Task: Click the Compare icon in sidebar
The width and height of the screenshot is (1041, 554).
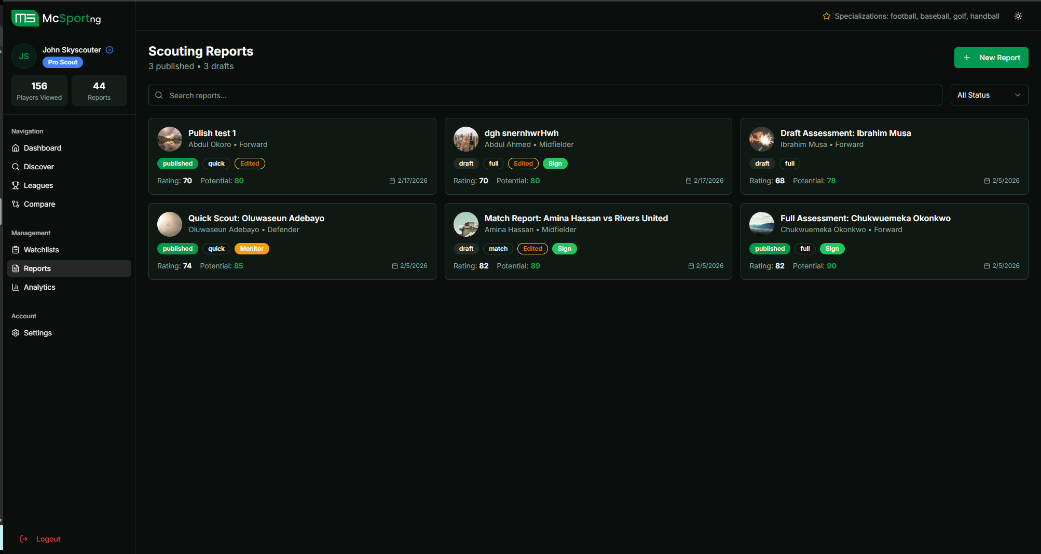Action: coord(16,204)
